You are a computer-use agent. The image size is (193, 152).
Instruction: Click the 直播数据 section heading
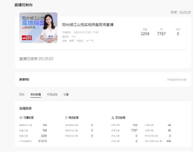[x=25, y=109]
